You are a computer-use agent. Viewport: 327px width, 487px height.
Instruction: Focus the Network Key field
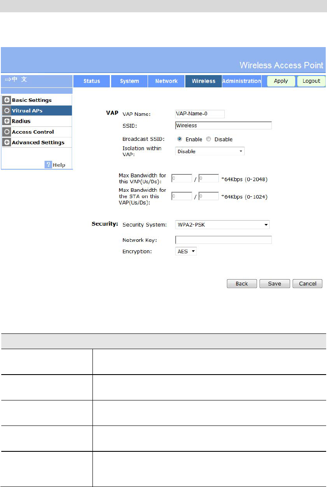tap(224, 240)
